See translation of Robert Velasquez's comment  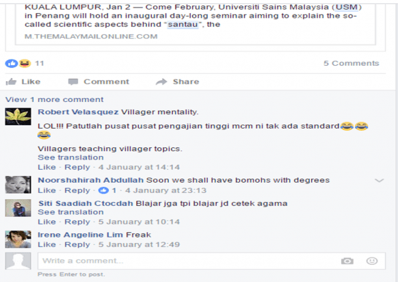(70, 157)
